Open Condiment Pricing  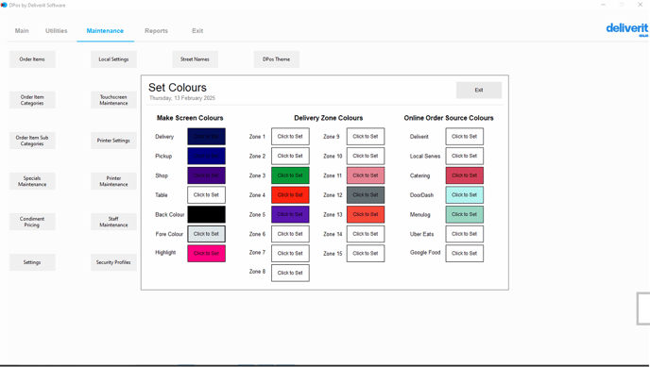tap(32, 222)
